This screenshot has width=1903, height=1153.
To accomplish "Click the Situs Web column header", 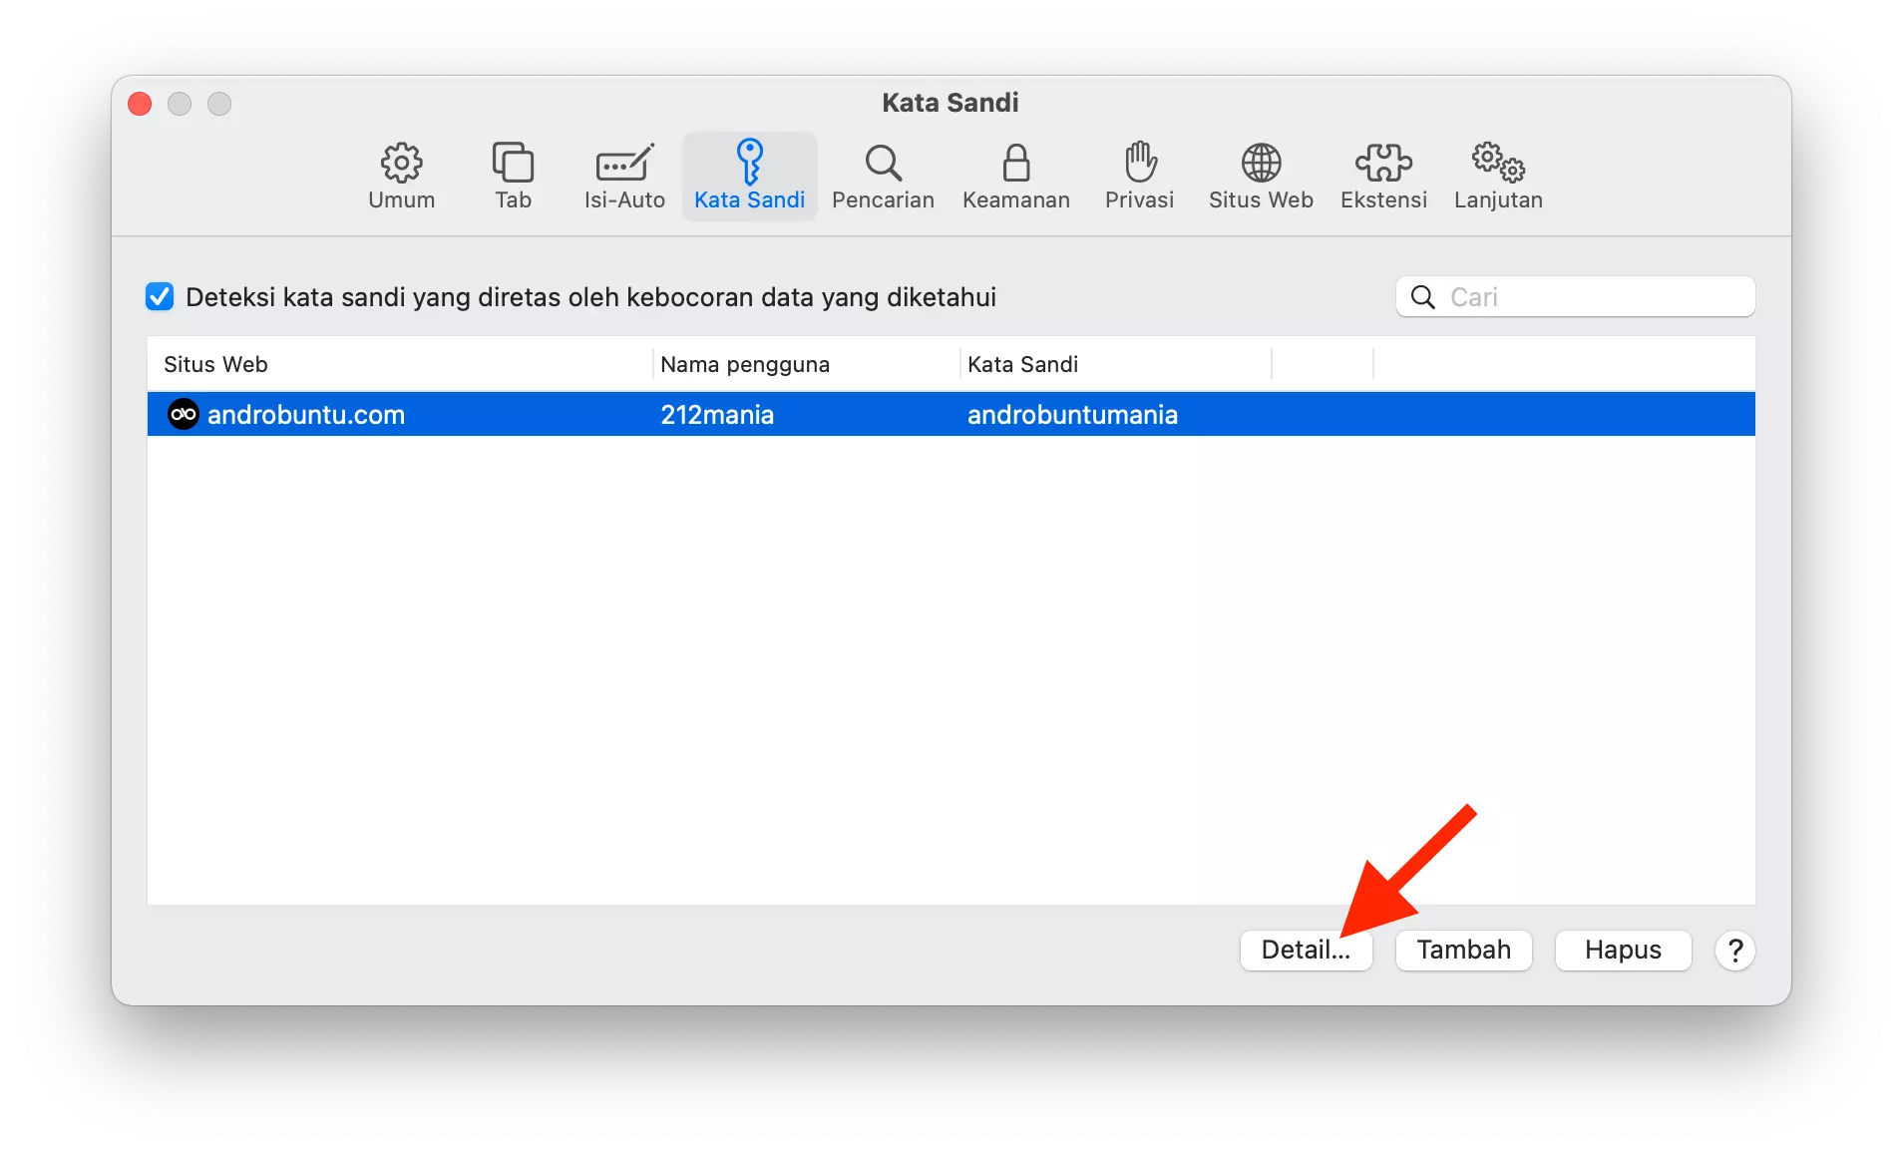I will click(215, 363).
